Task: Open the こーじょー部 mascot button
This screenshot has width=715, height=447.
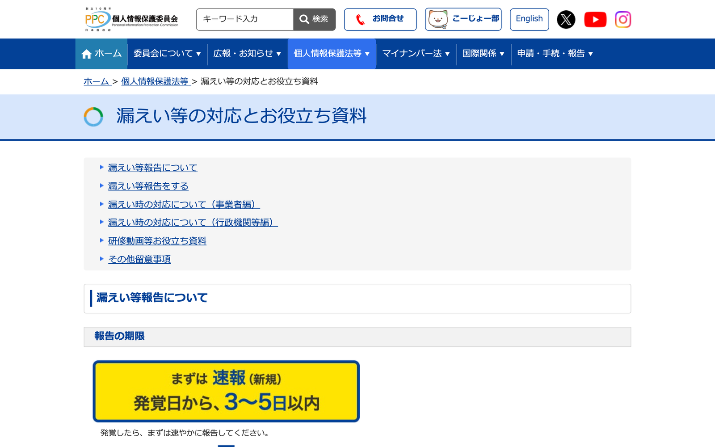Action: [463, 19]
